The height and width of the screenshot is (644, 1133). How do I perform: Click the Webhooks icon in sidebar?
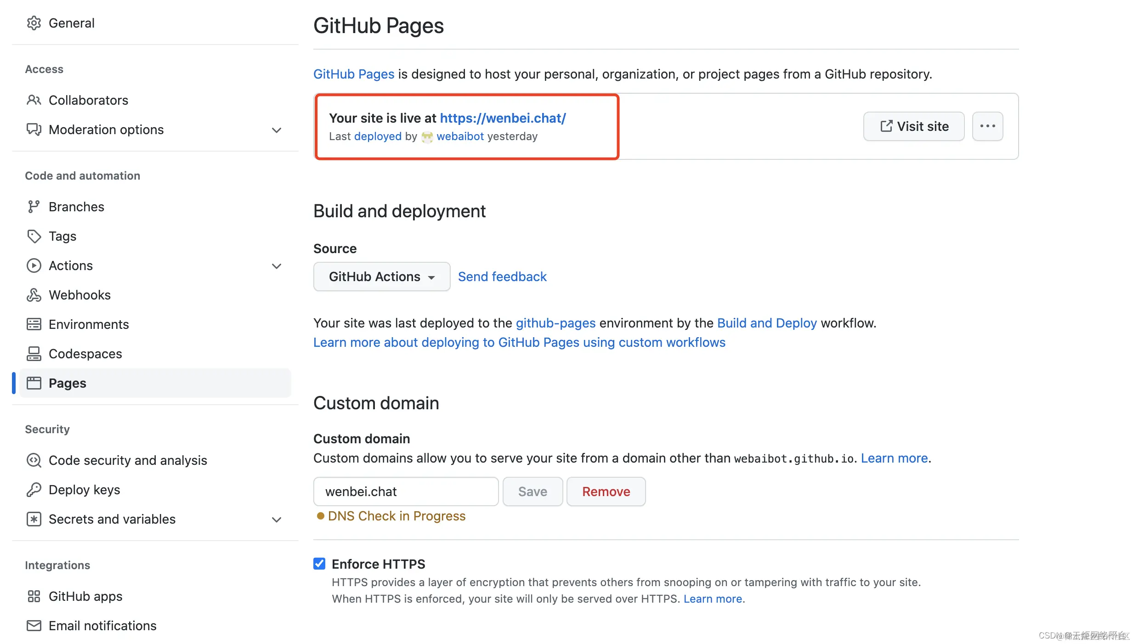pyautogui.click(x=34, y=295)
